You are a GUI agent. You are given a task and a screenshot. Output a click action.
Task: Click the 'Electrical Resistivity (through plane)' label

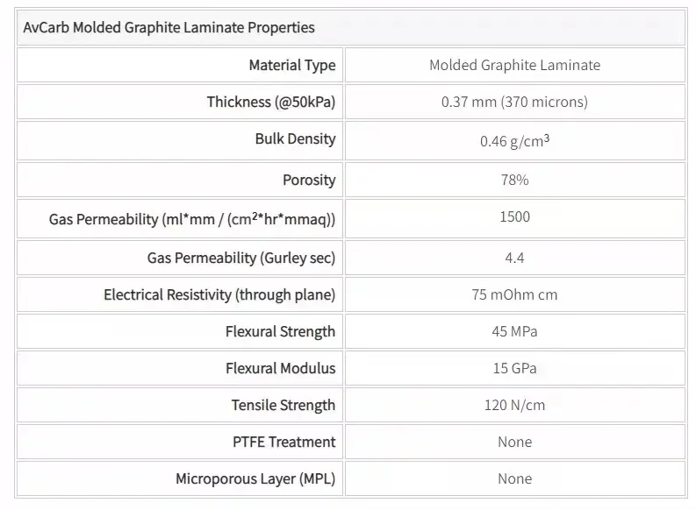point(219,294)
